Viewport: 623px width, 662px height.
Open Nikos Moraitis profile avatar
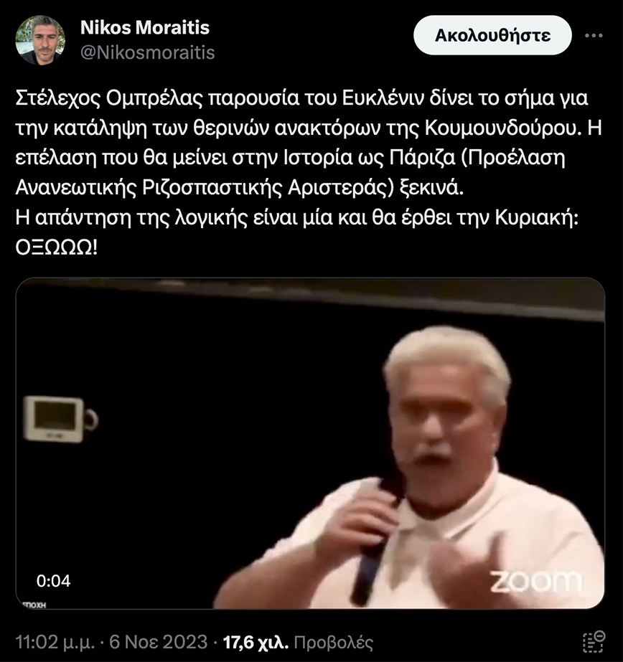[40, 40]
